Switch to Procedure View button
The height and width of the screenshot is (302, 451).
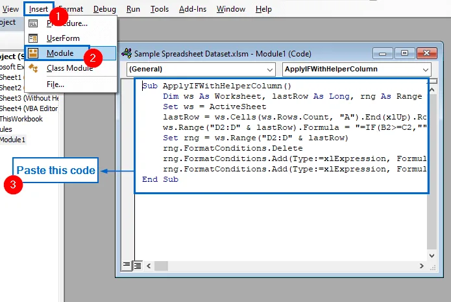[127, 265]
